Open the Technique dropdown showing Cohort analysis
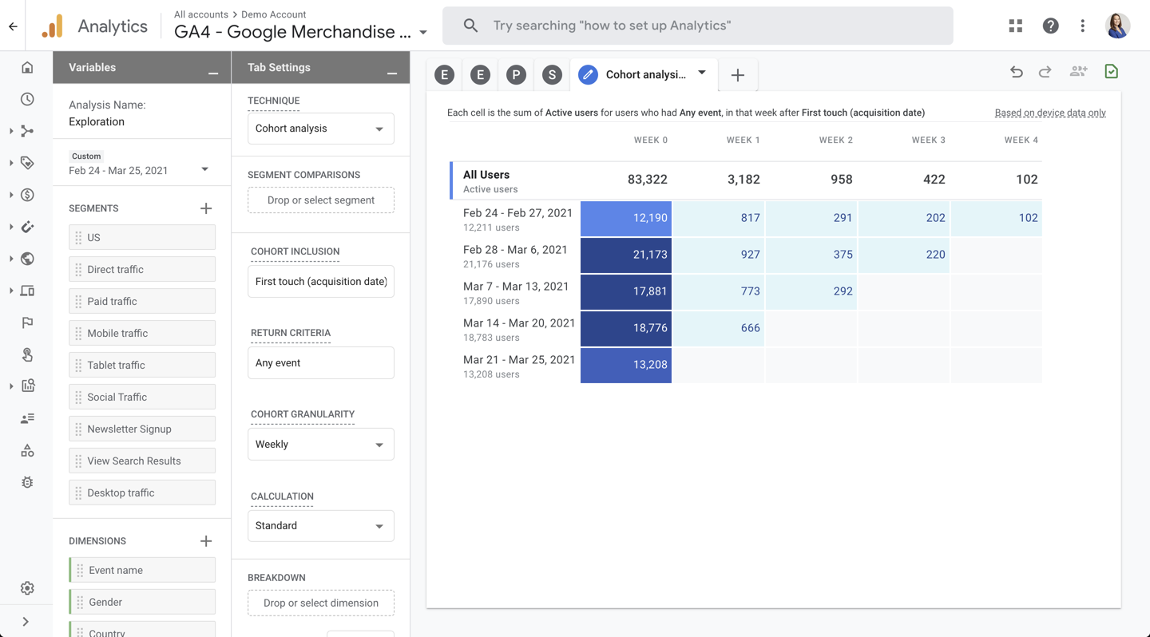The width and height of the screenshot is (1150, 637). pos(320,129)
